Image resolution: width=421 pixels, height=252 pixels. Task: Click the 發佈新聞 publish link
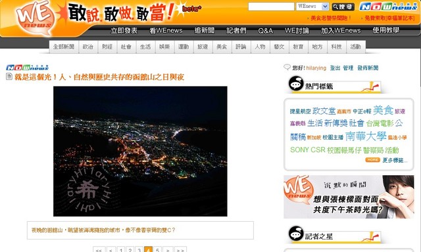(368, 68)
